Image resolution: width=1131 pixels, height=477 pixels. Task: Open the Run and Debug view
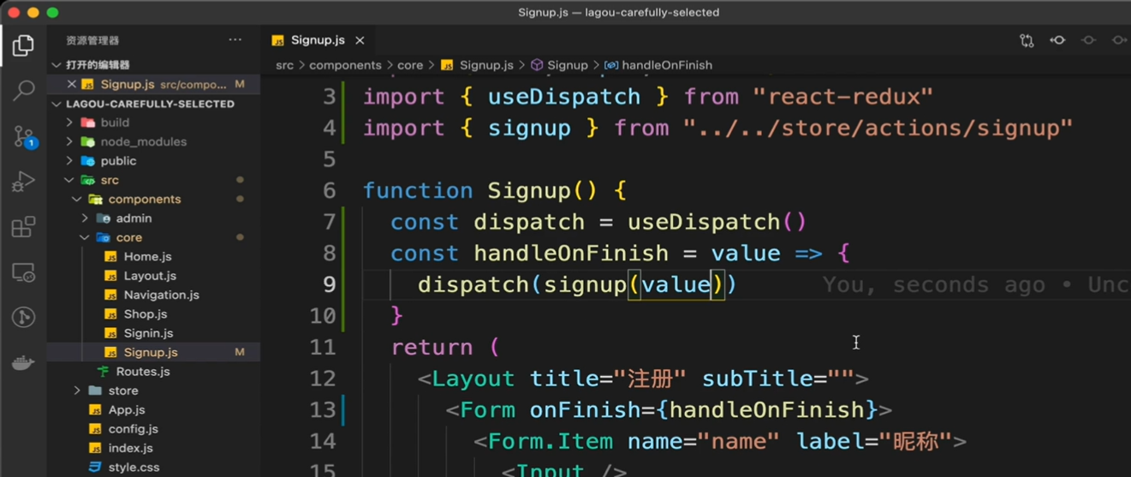pyautogui.click(x=23, y=181)
